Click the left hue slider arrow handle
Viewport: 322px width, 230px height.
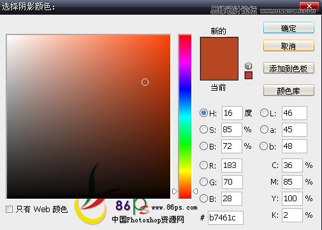[175, 191]
